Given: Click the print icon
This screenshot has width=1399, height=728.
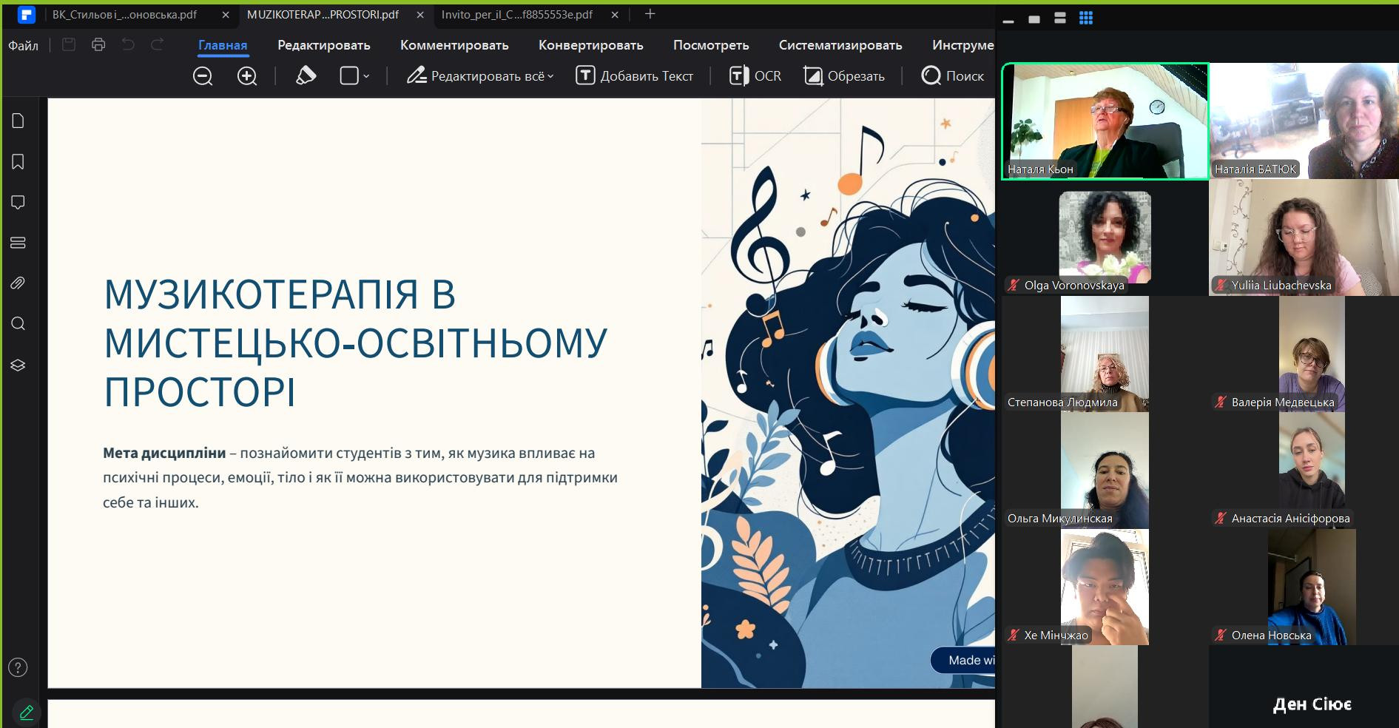Looking at the screenshot, I should (98, 45).
